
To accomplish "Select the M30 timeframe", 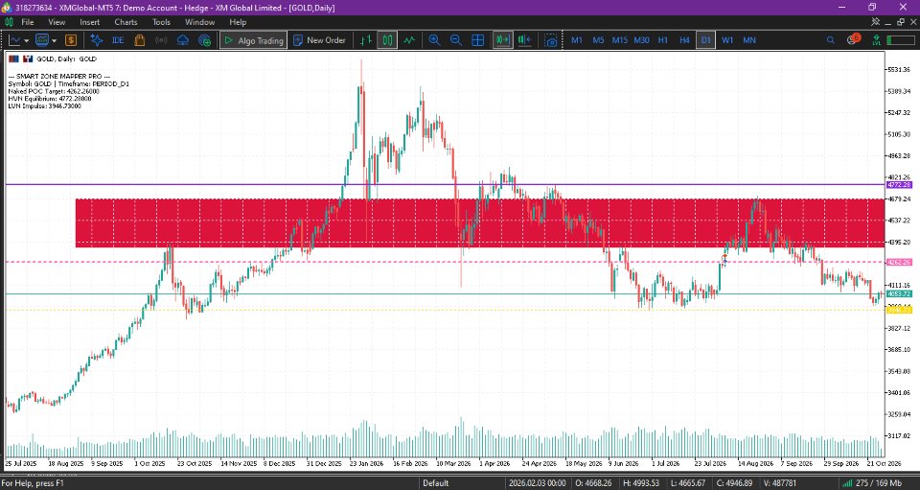I will click(641, 40).
